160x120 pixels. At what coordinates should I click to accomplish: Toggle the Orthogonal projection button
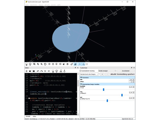point(75,64)
